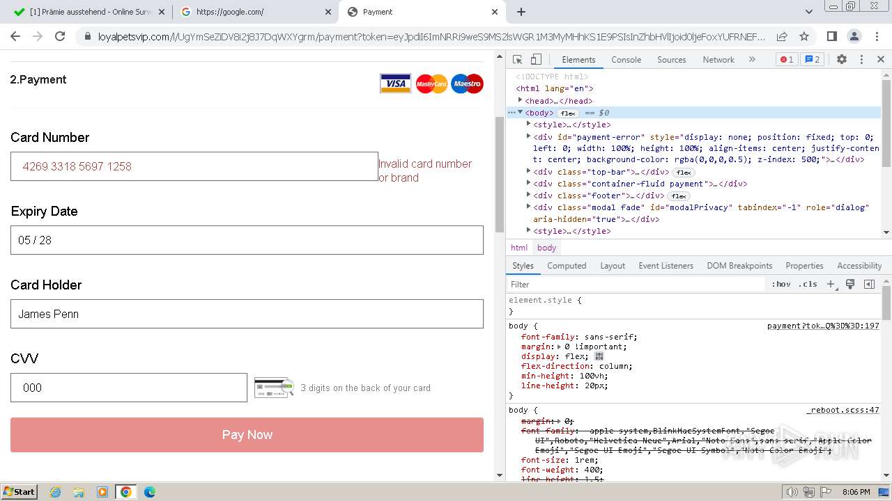The image size is (892, 501).
Task: Toggle the computed styles sidebar icon
Action: [869, 284]
